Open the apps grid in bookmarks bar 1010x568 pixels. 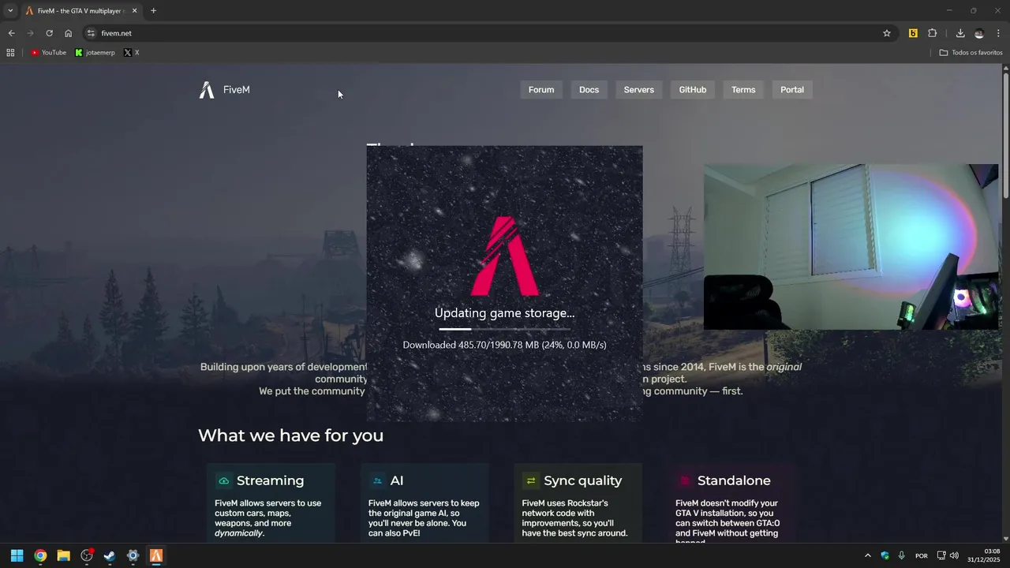[x=10, y=53]
